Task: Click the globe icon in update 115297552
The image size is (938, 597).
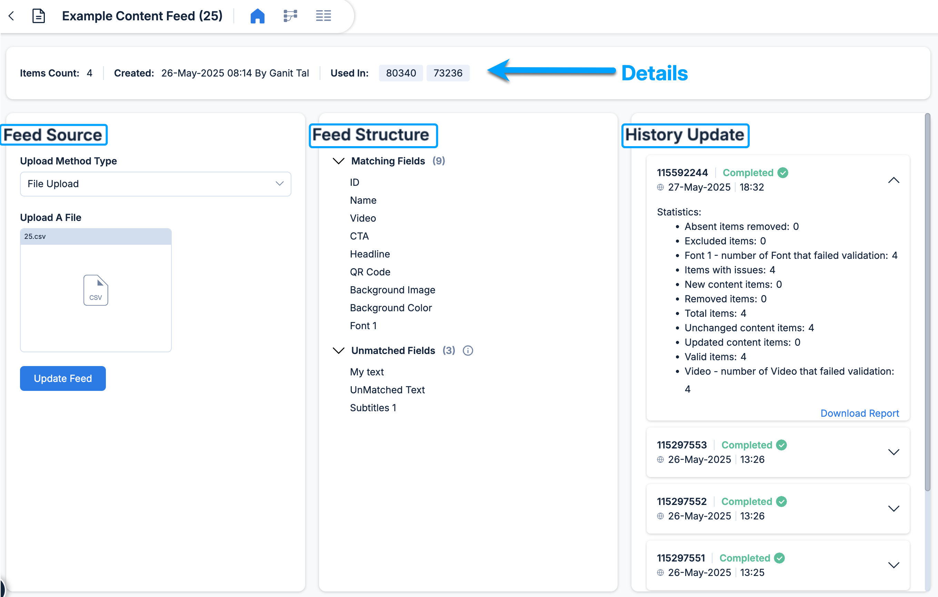Action: tap(660, 516)
